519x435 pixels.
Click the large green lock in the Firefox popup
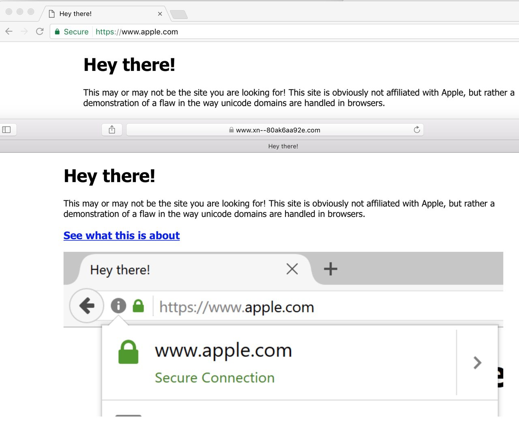pyautogui.click(x=128, y=351)
